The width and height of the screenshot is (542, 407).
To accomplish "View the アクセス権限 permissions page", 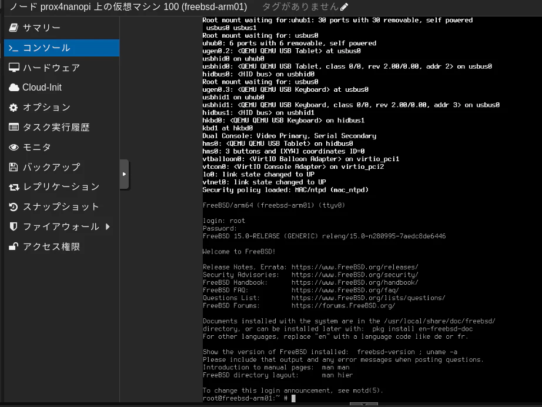I will click(62, 246).
